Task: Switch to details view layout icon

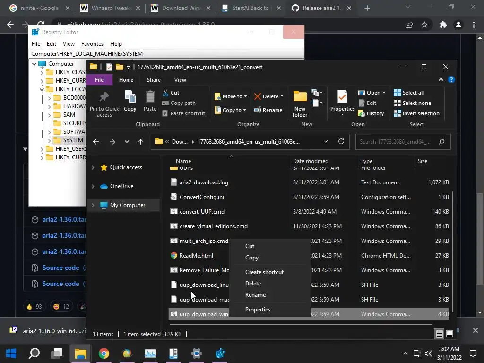Action: click(x=439, y=334)
